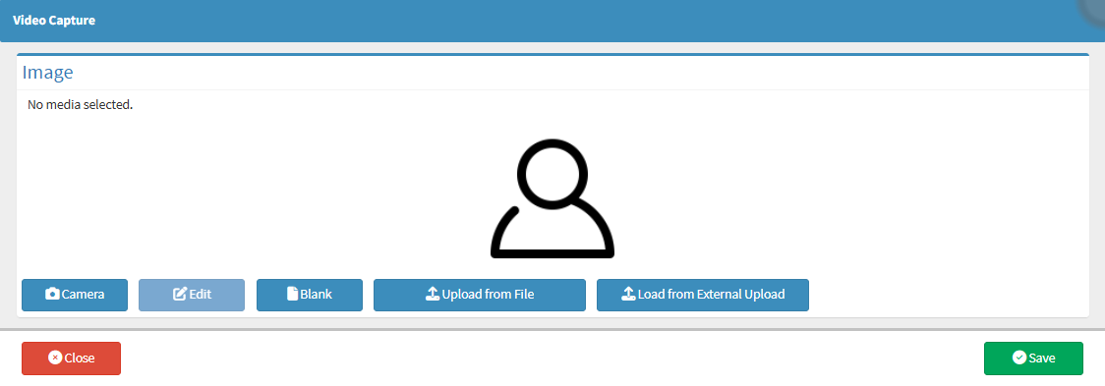The image size is (1105, 386).
Task: Click the upload icon beside Upload from File
Action: [x=433, y=295]
